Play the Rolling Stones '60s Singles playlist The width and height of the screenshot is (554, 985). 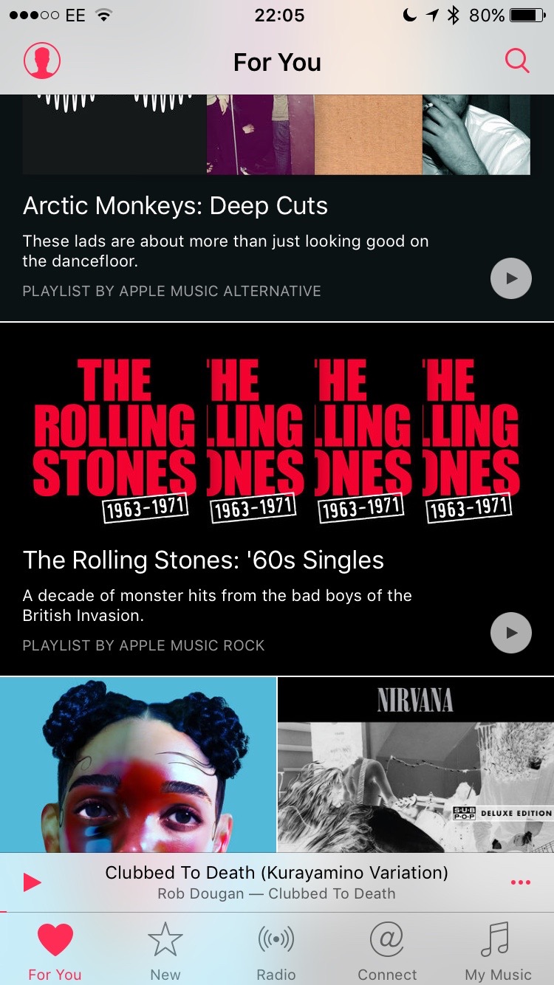(x=511, y=633)
